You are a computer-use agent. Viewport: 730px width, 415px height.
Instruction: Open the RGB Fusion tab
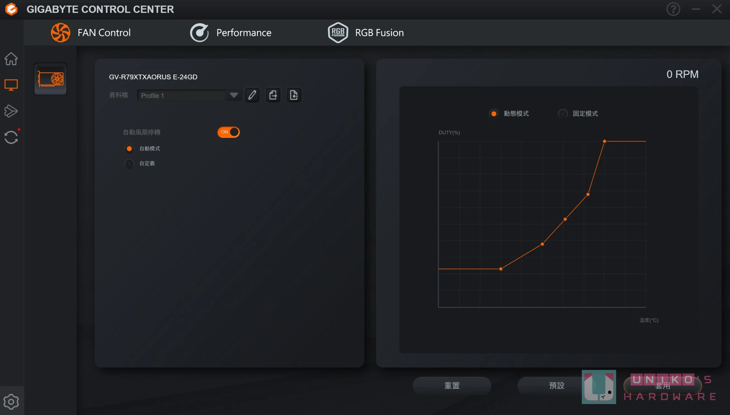coord(366,33)
